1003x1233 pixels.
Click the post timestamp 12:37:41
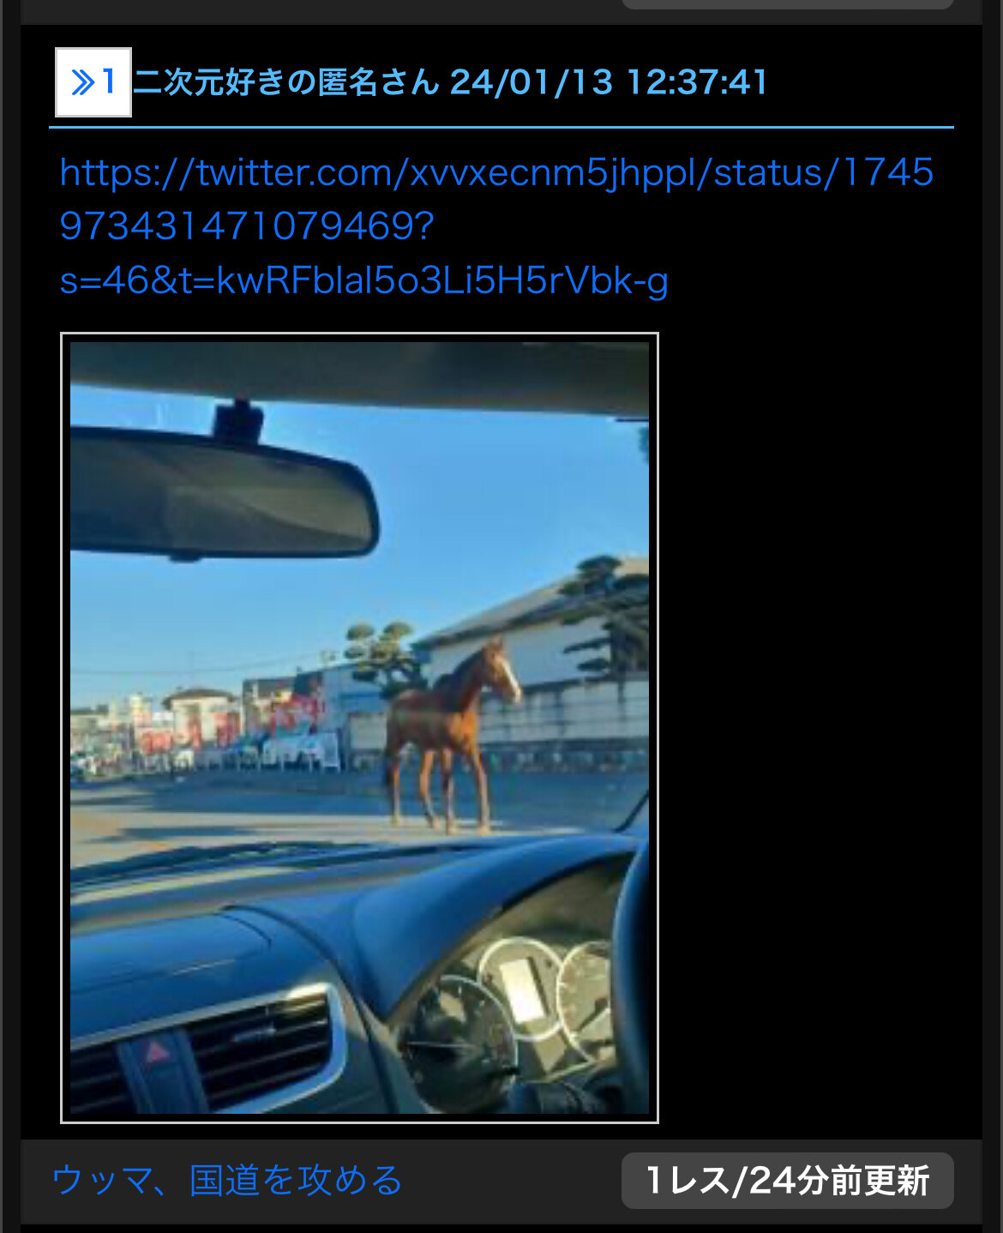point(697,82)
